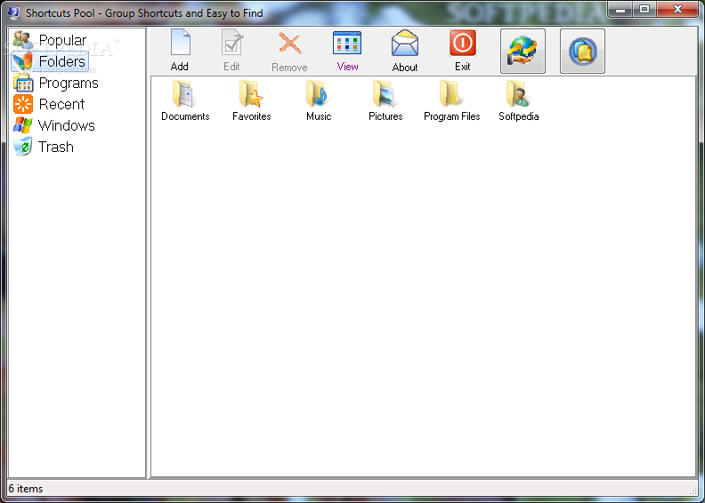
Task: Select the Programs category icon
Action: [x=23, y=83]
